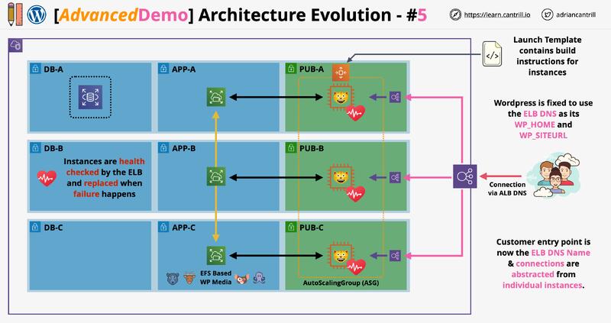Click the users group illustration
The height and width of the screenshot is (323, 611).
click(x=553, y=176)
